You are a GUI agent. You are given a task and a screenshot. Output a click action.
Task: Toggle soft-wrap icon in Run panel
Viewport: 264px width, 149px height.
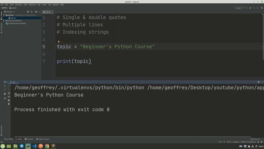pyautogui.click(x=9, y=93)
